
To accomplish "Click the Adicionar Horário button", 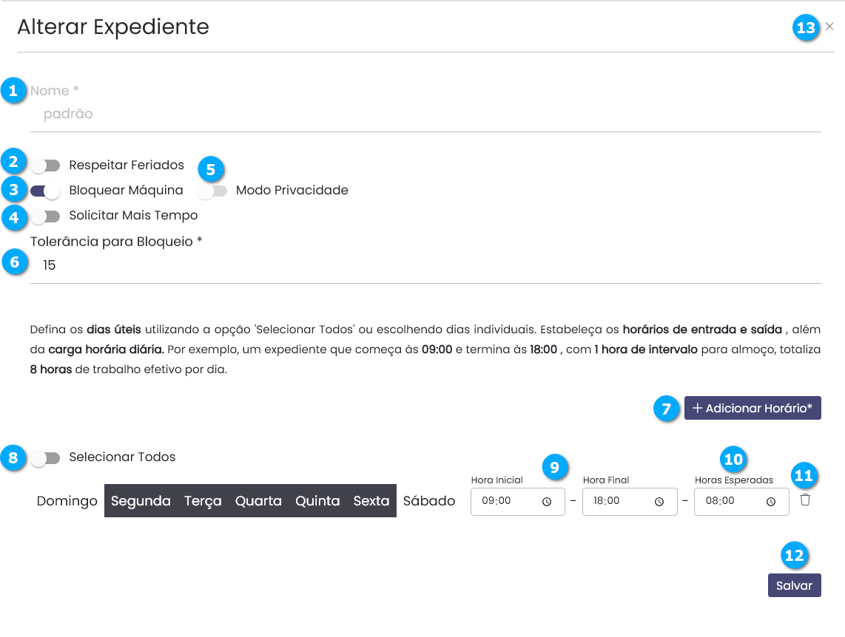I will (x=753, y=408).
